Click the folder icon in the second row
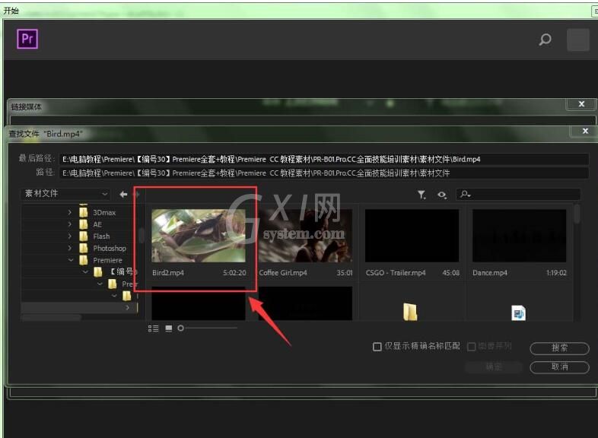 tap(410, 312)
